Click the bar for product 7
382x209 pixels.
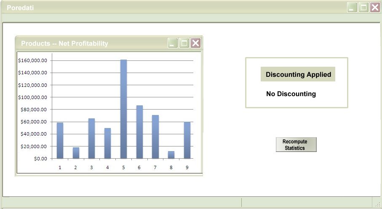[x=155, y=137]
